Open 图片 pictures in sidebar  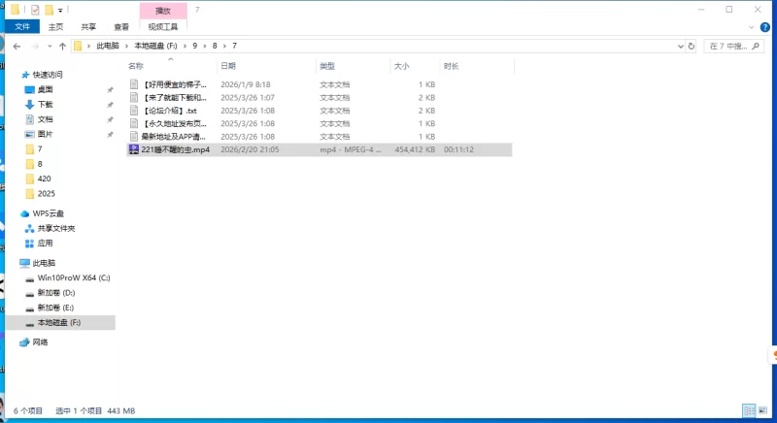[45, 134]
